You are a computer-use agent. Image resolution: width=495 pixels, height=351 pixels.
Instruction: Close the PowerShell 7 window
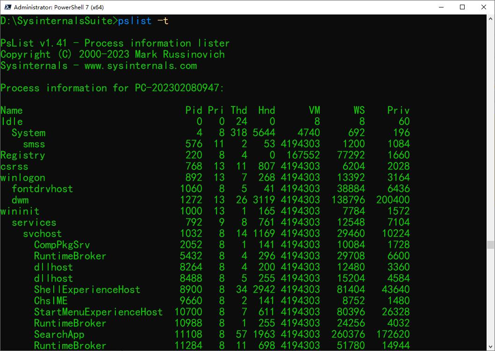pos(484,7)
